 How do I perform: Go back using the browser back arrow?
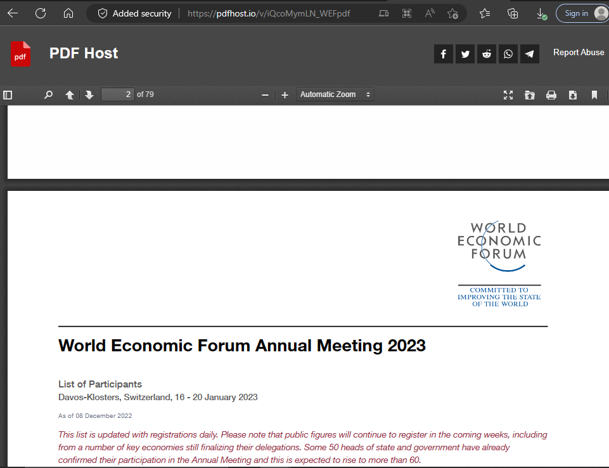13,13
